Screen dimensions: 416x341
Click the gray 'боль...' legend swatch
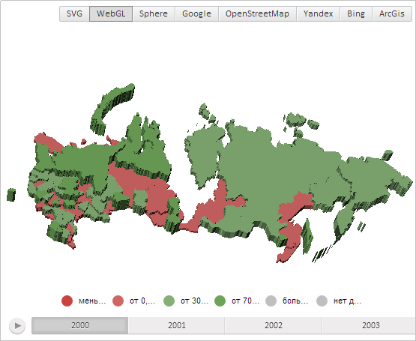(271, 301)
